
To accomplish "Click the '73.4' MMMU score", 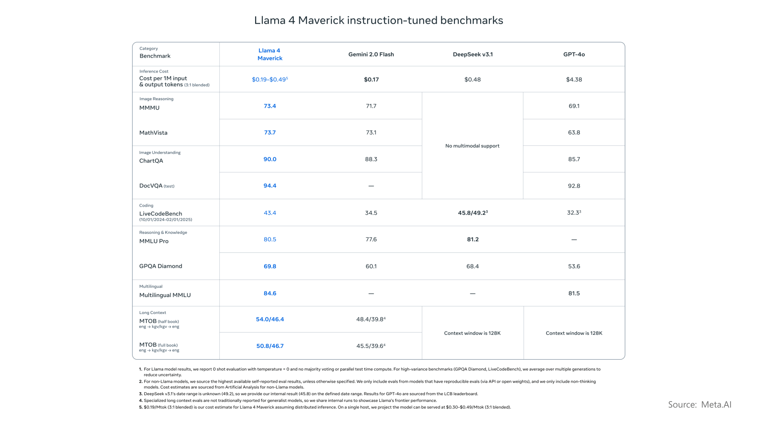I will tap(270, 106).
